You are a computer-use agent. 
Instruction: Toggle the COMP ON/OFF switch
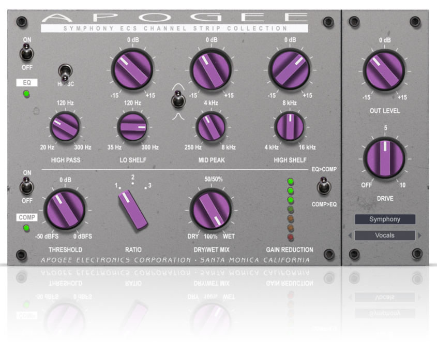(26, 185)
